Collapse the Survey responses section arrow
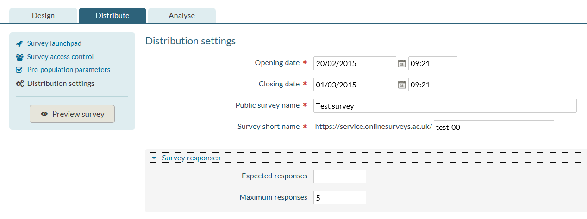 (154, 158)
